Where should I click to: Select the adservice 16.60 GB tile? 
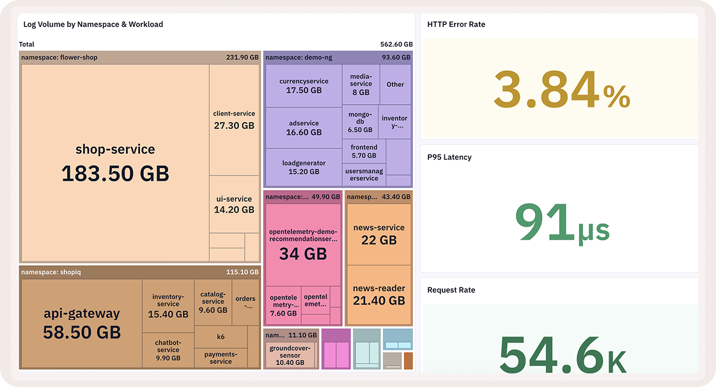(x=304, y=128)
